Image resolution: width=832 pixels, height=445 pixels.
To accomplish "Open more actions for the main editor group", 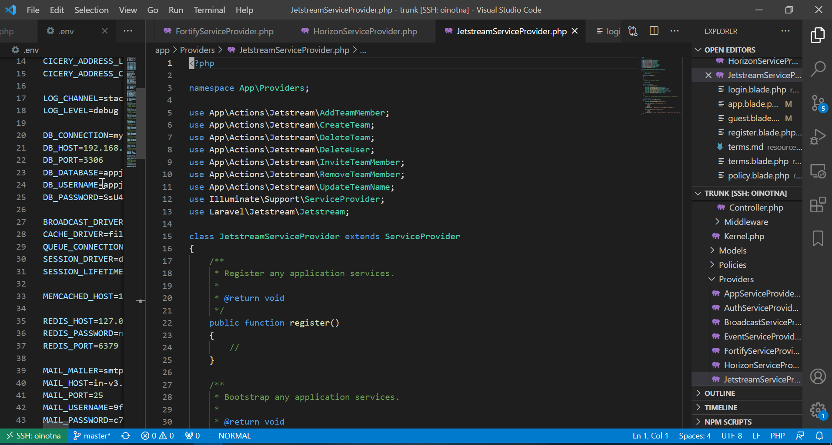I will (675, 31).
